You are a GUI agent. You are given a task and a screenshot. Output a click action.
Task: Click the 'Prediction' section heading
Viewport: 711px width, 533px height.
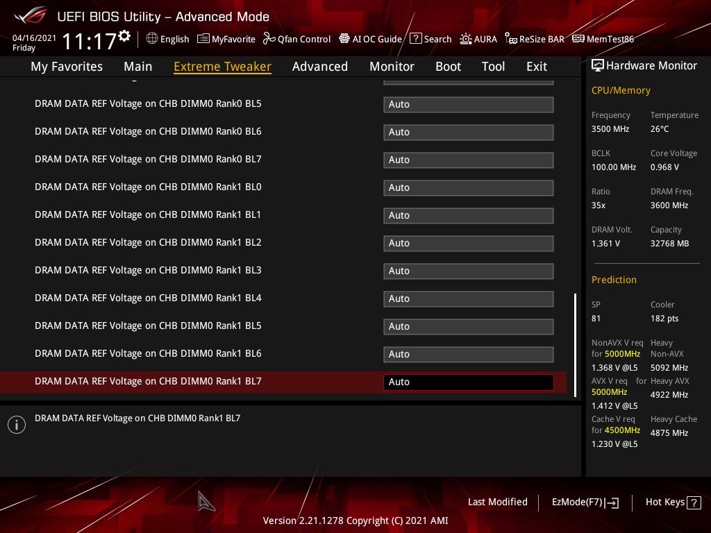pos(614,280)
